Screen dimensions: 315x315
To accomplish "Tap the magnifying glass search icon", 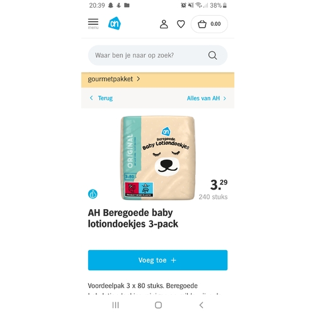I will click(212, 55).
